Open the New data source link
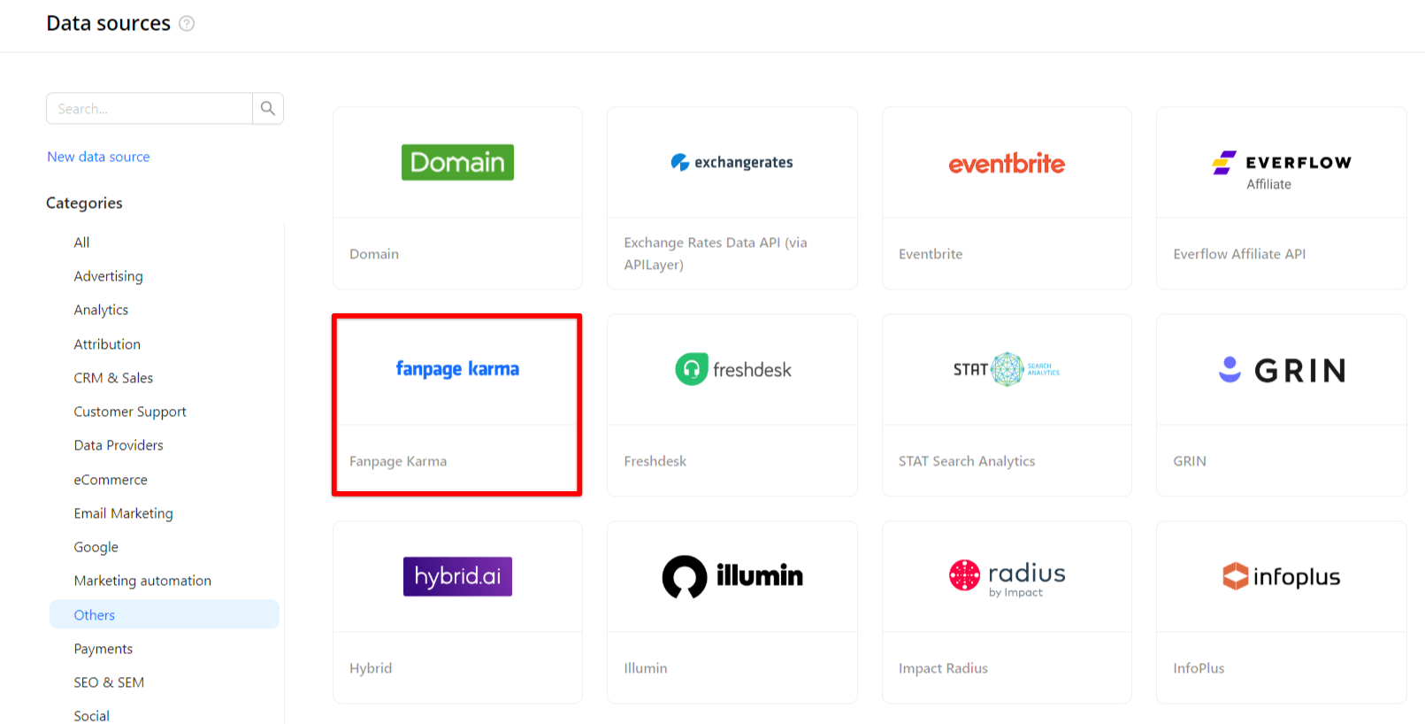Viewport: 1425px width, 724px height. pos(98,157)
